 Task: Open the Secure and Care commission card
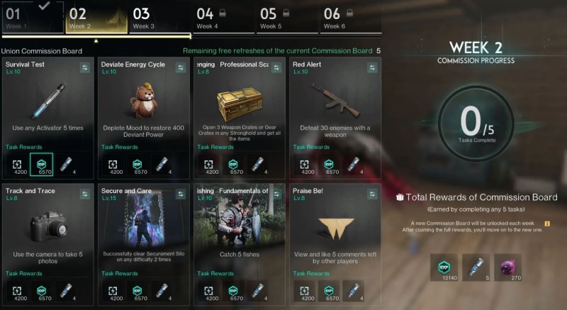(x=144, y=245)
